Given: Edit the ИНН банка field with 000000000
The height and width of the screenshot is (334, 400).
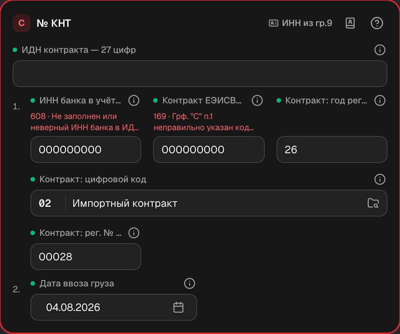Looking at the screenshot, I should point(86,150).
